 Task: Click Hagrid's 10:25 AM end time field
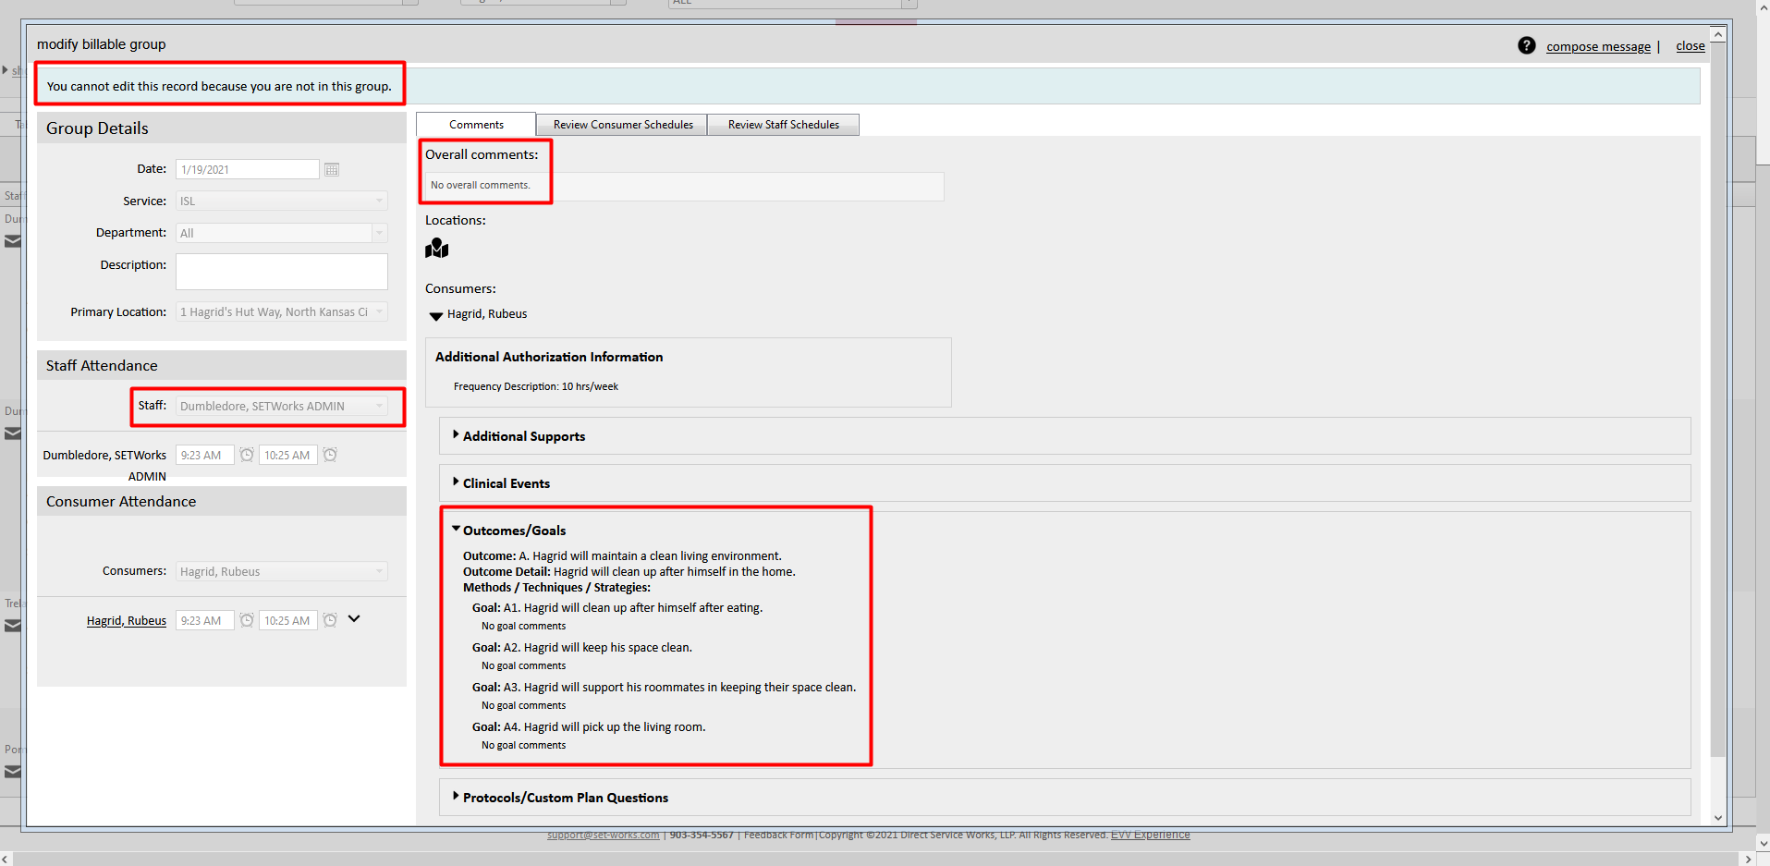[288, 620]
